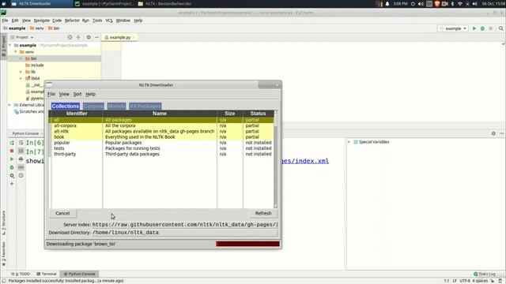
Task: Stop the Python console with red square
Action: click(x=12, y=151)
